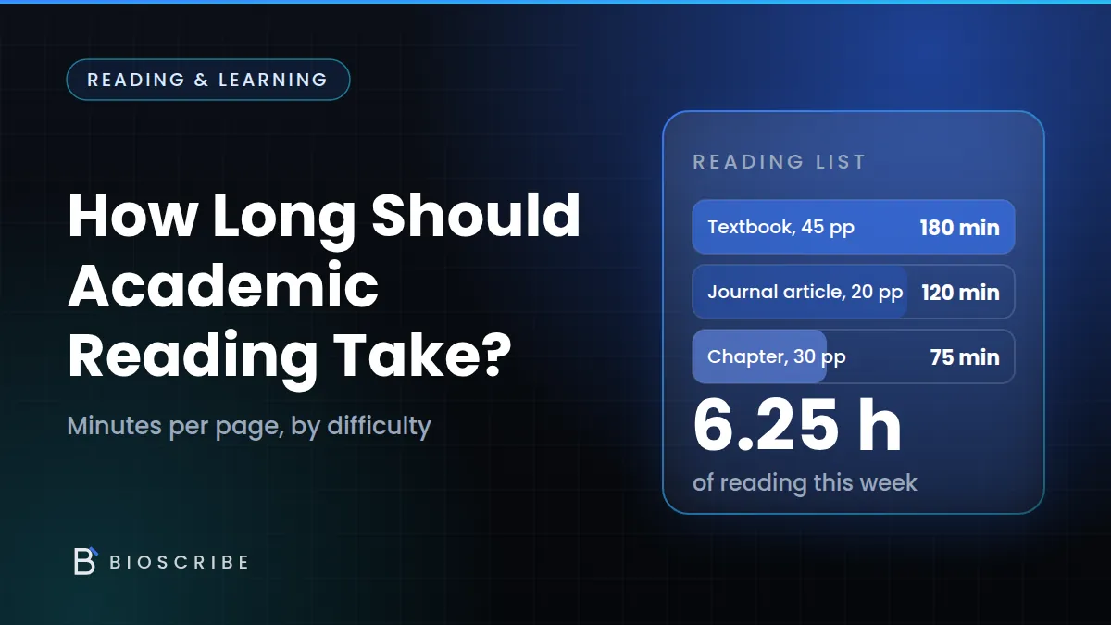Click the 'READING LIST' card heading

pos(780,162)
